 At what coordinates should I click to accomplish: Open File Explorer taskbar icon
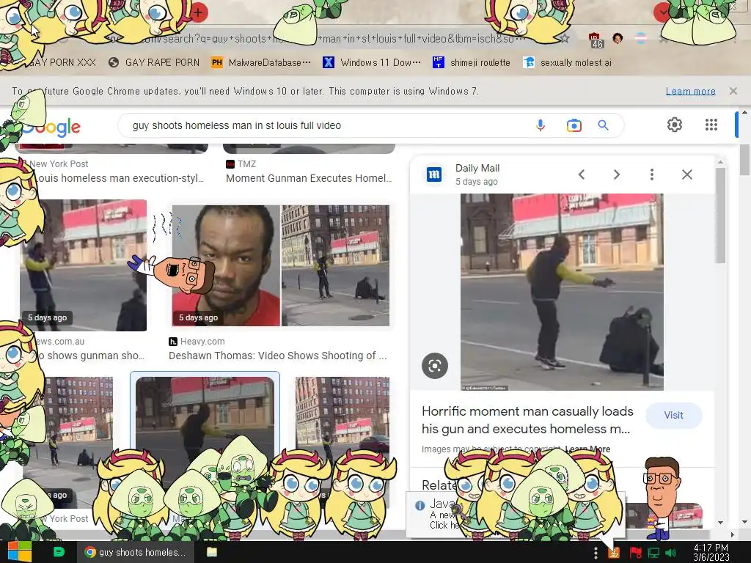[x=212, y=553]
